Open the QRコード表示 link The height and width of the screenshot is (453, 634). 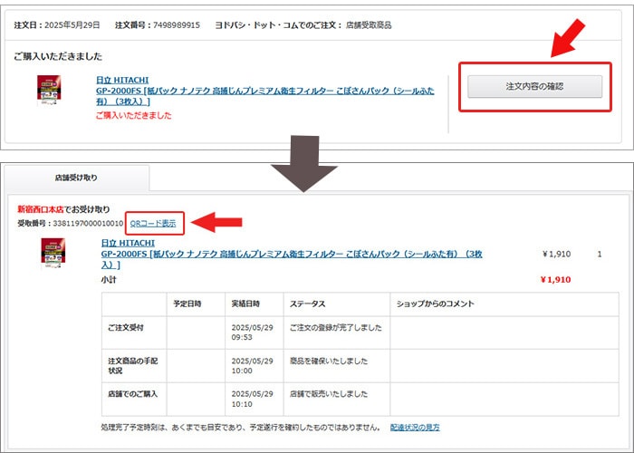click(153, 223)
